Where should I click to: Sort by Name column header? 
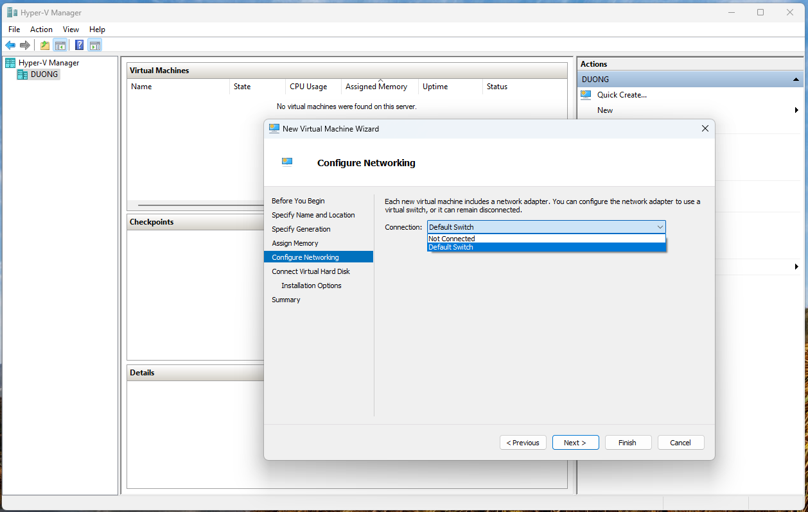pyautogui.click(x=179, y=87)
